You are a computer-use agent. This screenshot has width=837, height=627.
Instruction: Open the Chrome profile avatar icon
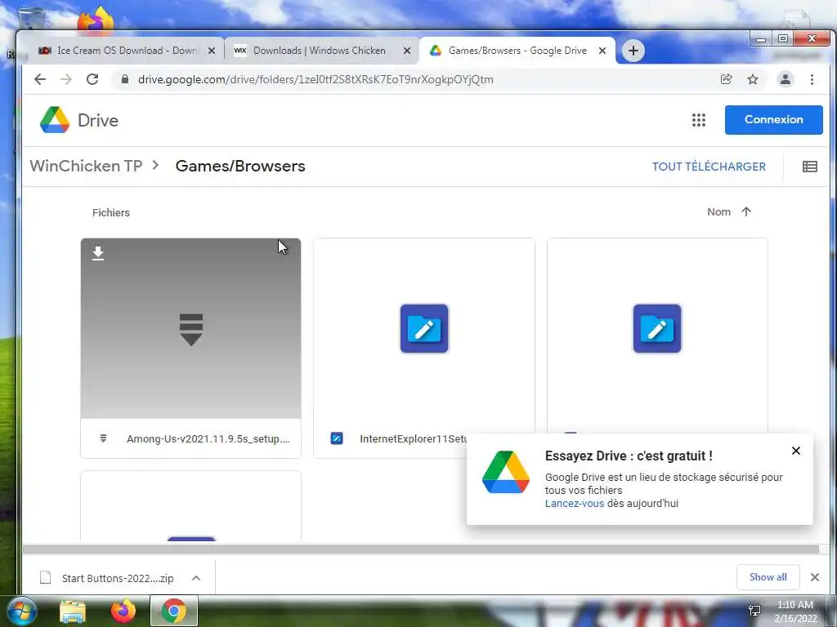[x=786, y=79]
